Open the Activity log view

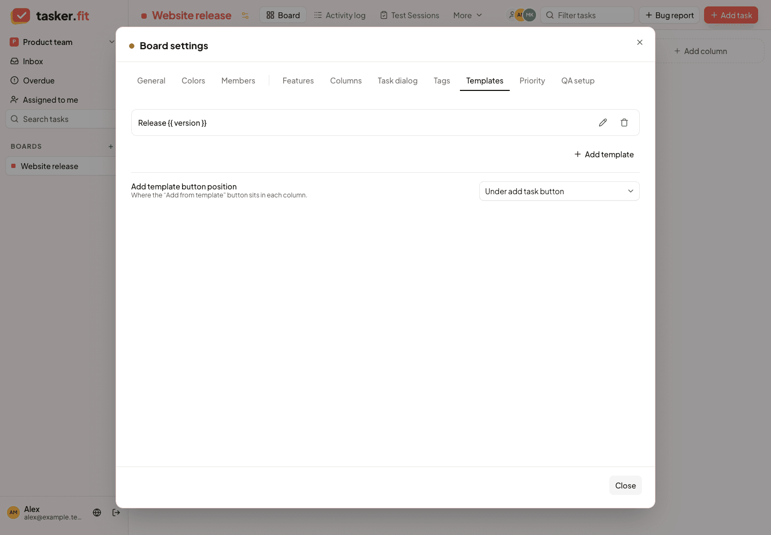pos(340,16)
